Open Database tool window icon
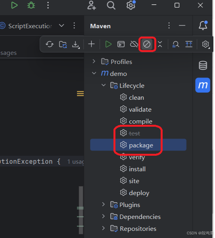Screen dimensions: 215x238 pyautogui.click(x=203, y=66)
